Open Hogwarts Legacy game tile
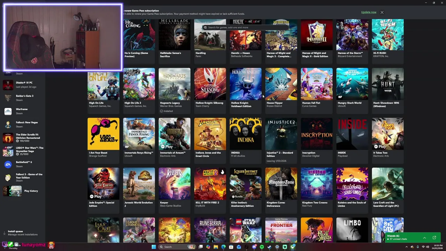The height and width of the screenshot is (251, 446). (175, 90)
